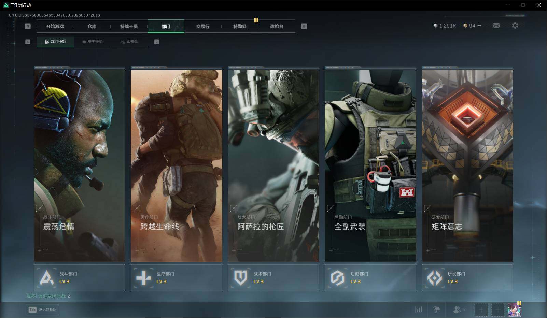Select the 部门任务 sub-tab
This screenshot has height=318, width=547.
(55, 42)
